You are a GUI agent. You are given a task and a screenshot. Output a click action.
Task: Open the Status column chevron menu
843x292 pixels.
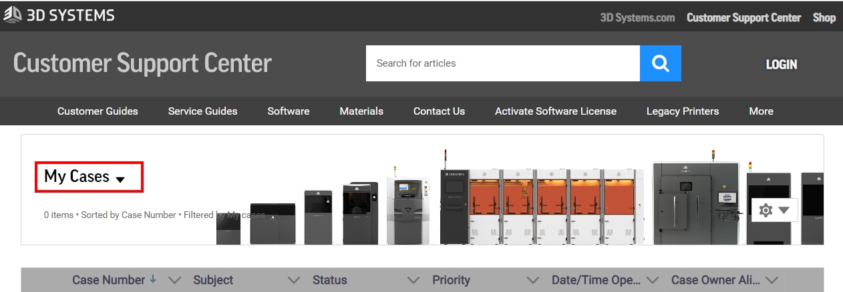point(413,280)
